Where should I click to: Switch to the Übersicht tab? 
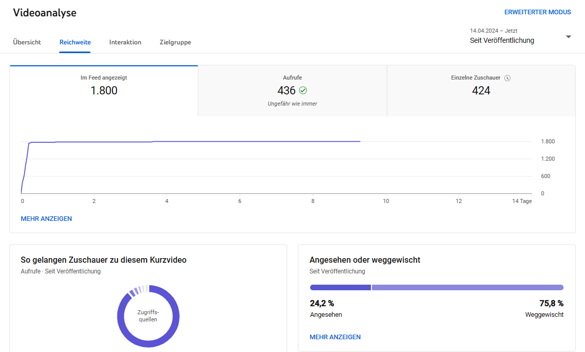(x=27, y=42)
